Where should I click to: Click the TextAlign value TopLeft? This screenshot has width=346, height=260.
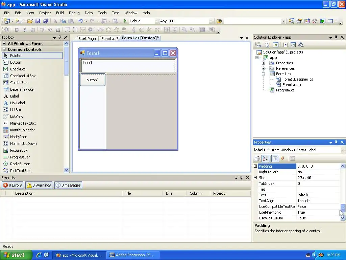(318, 201)
